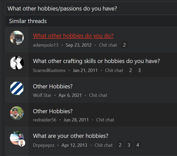Go to page 3 of Drpepeprz's thread
177x156 pixels.
tap(129, 145)
